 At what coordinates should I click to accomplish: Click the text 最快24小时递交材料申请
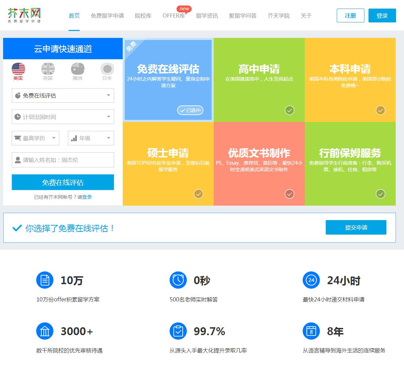333,299
